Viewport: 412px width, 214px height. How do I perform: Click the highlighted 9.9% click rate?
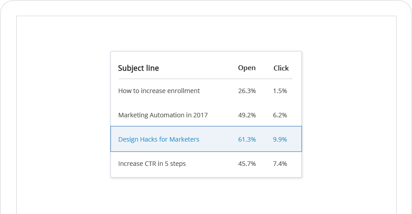click(x=280, y=139)
